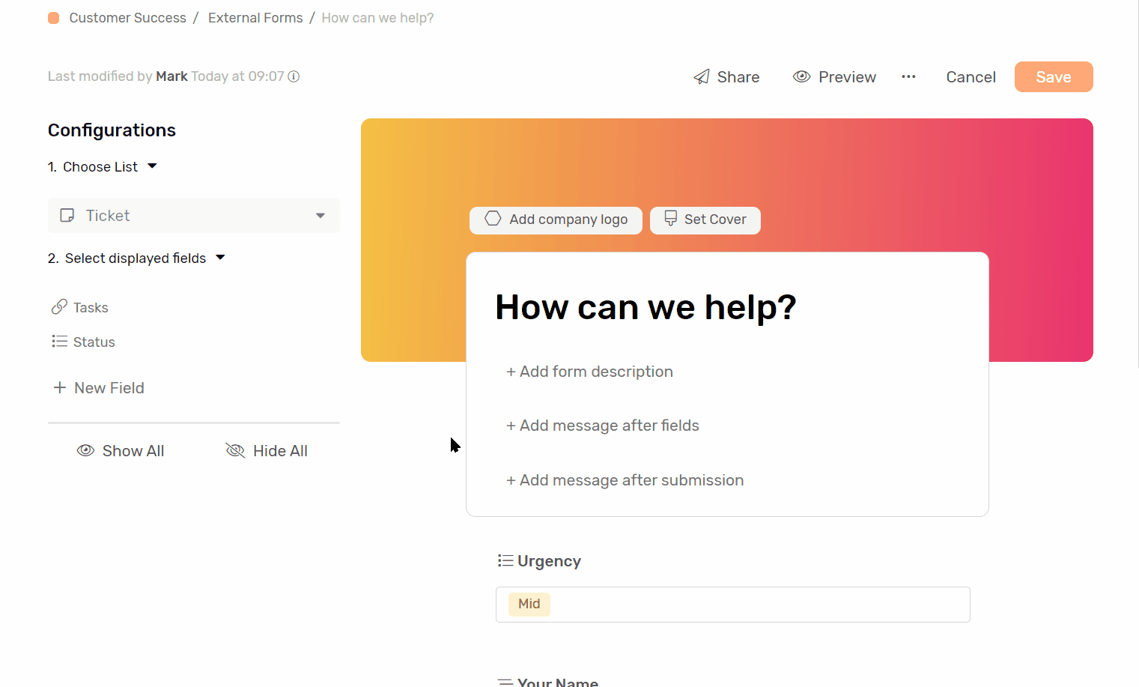Save the form
1139x687 pixels.
click(1053, 76)
